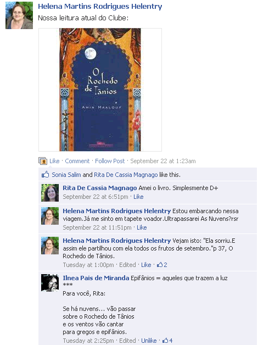Open the post author name heading
This screenshot has height=345, width=258.
coord(100,7)
